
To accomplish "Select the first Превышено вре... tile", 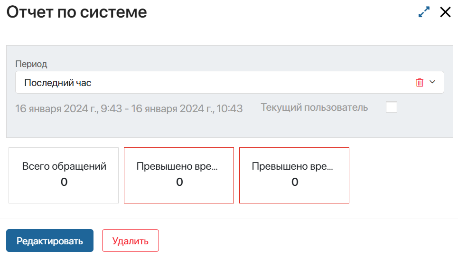I will click(x=179, y=175).
